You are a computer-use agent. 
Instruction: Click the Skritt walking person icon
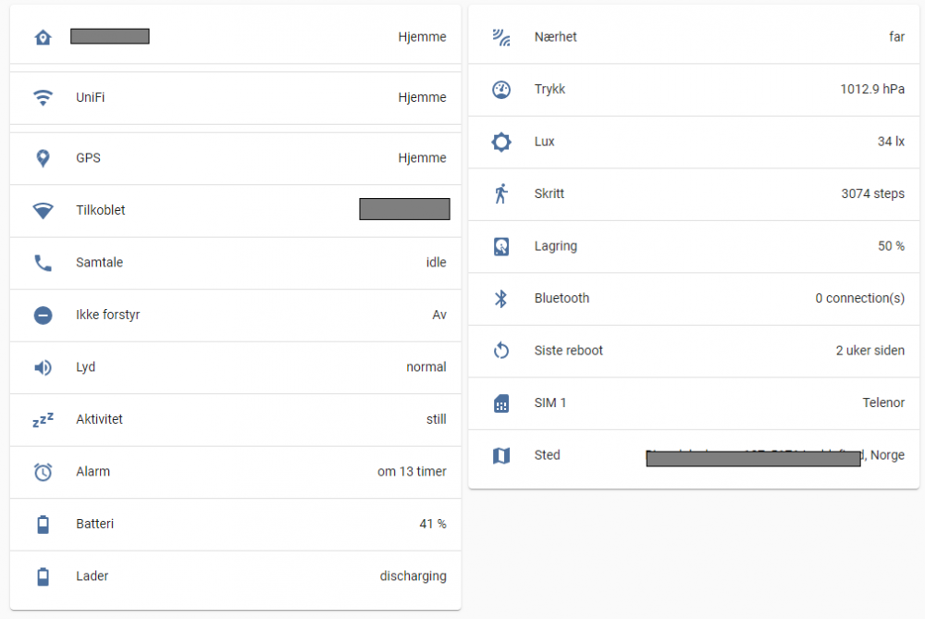pos(501,194)
